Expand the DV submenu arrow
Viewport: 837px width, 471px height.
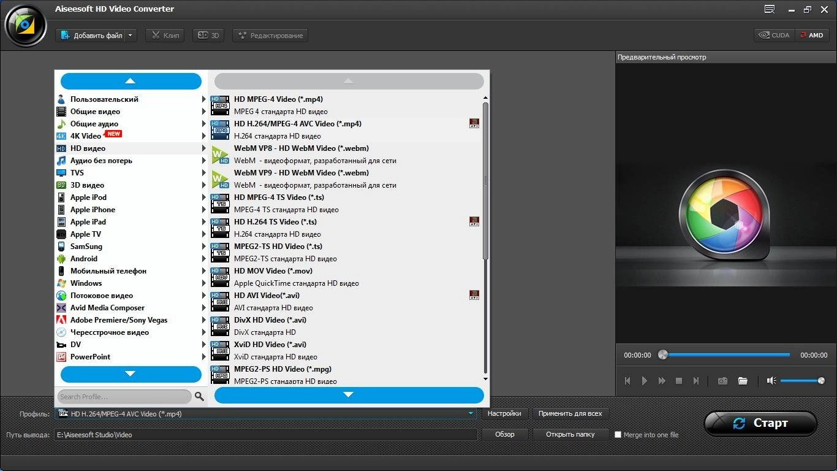pyautogui.click(x=204, y=345)
